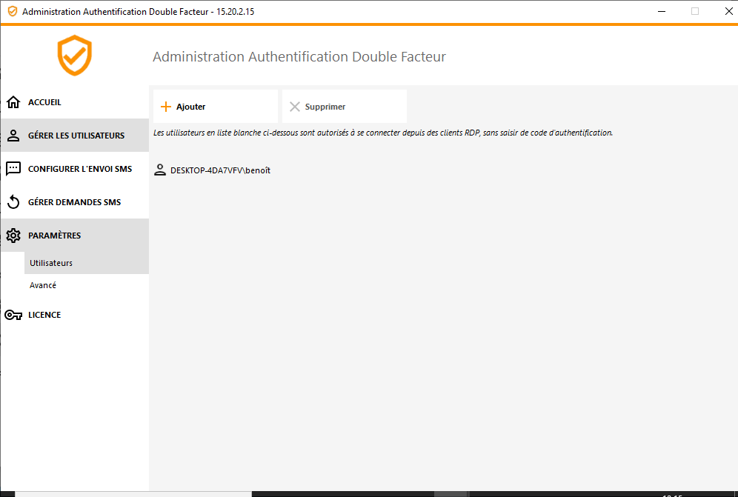Click the key icon for Licence
This screenshot has height=497, width=738.
tap(13, 315)
